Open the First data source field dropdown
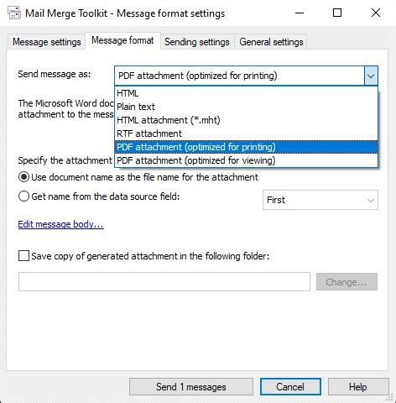This screenshot has width=396, height=403. click(x=320, y=200)
